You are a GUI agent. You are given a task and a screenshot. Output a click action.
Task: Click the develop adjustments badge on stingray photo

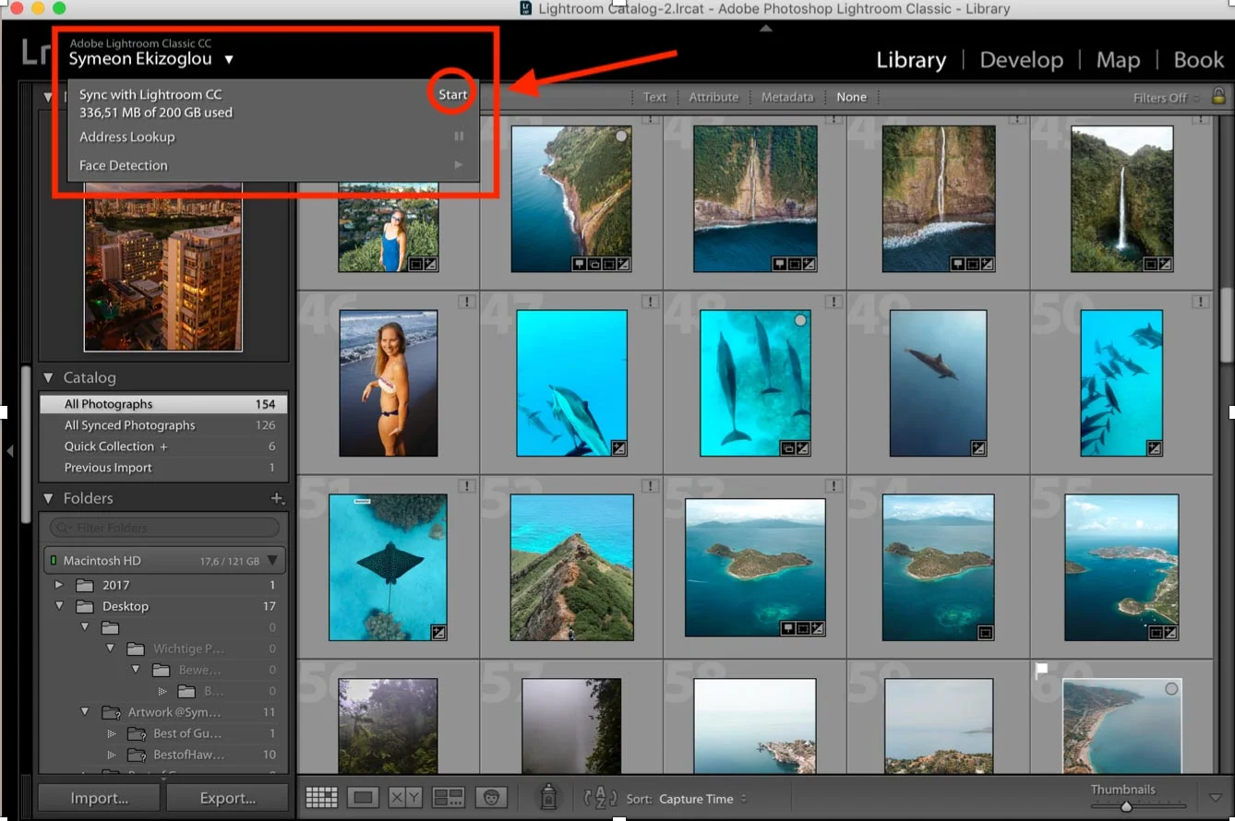coord(438,632)
